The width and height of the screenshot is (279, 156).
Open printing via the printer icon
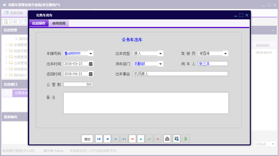[x=167, y=139]
